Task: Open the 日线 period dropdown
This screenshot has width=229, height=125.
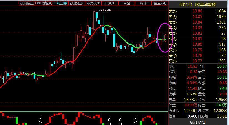Action: 110,3
